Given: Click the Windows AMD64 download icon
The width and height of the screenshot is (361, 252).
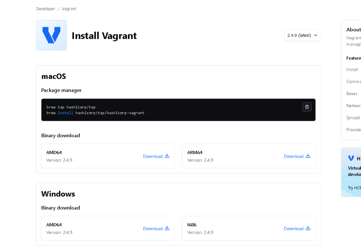Looking at the screenshot, I should 167,228.
